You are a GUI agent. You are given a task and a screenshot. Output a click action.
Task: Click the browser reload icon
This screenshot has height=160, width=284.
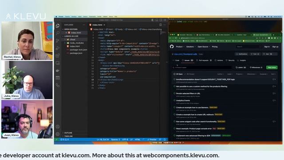point(176,38)
